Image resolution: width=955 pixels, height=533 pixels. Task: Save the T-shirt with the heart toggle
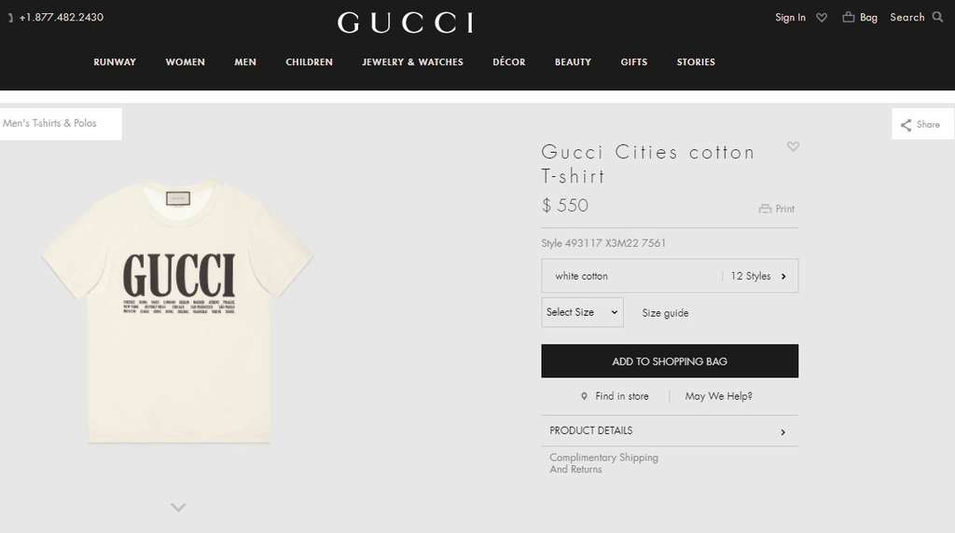pyautogui.click(x=793, y=146)
